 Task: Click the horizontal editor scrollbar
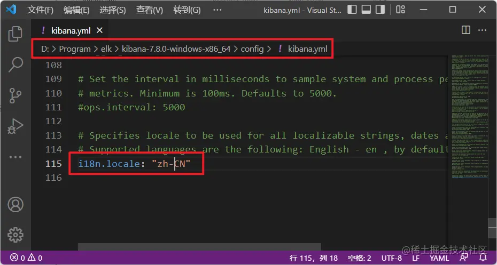click(200, 247)
